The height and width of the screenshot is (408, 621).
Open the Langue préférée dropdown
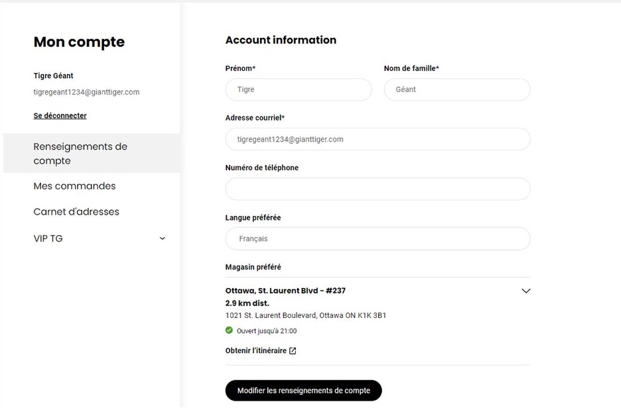coord(378,238)
